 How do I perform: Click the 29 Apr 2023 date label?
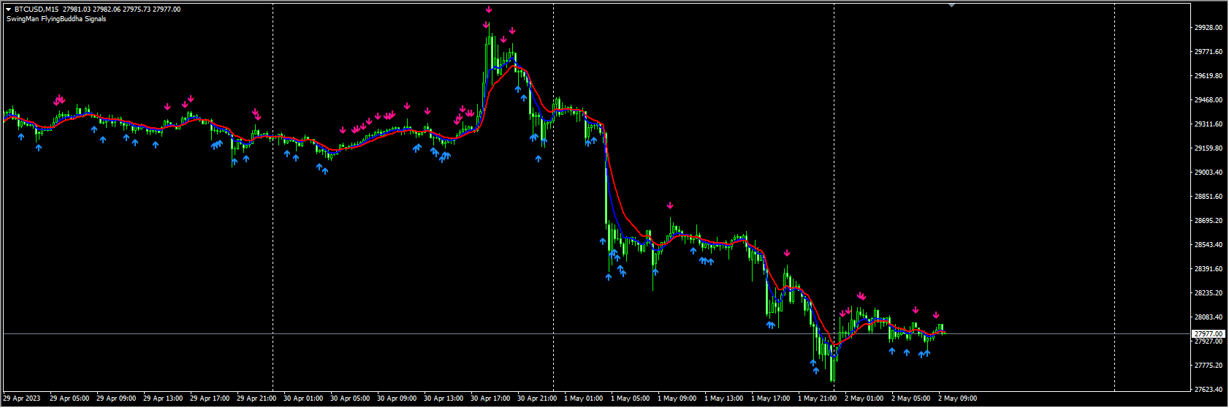[x=22, y=398]
